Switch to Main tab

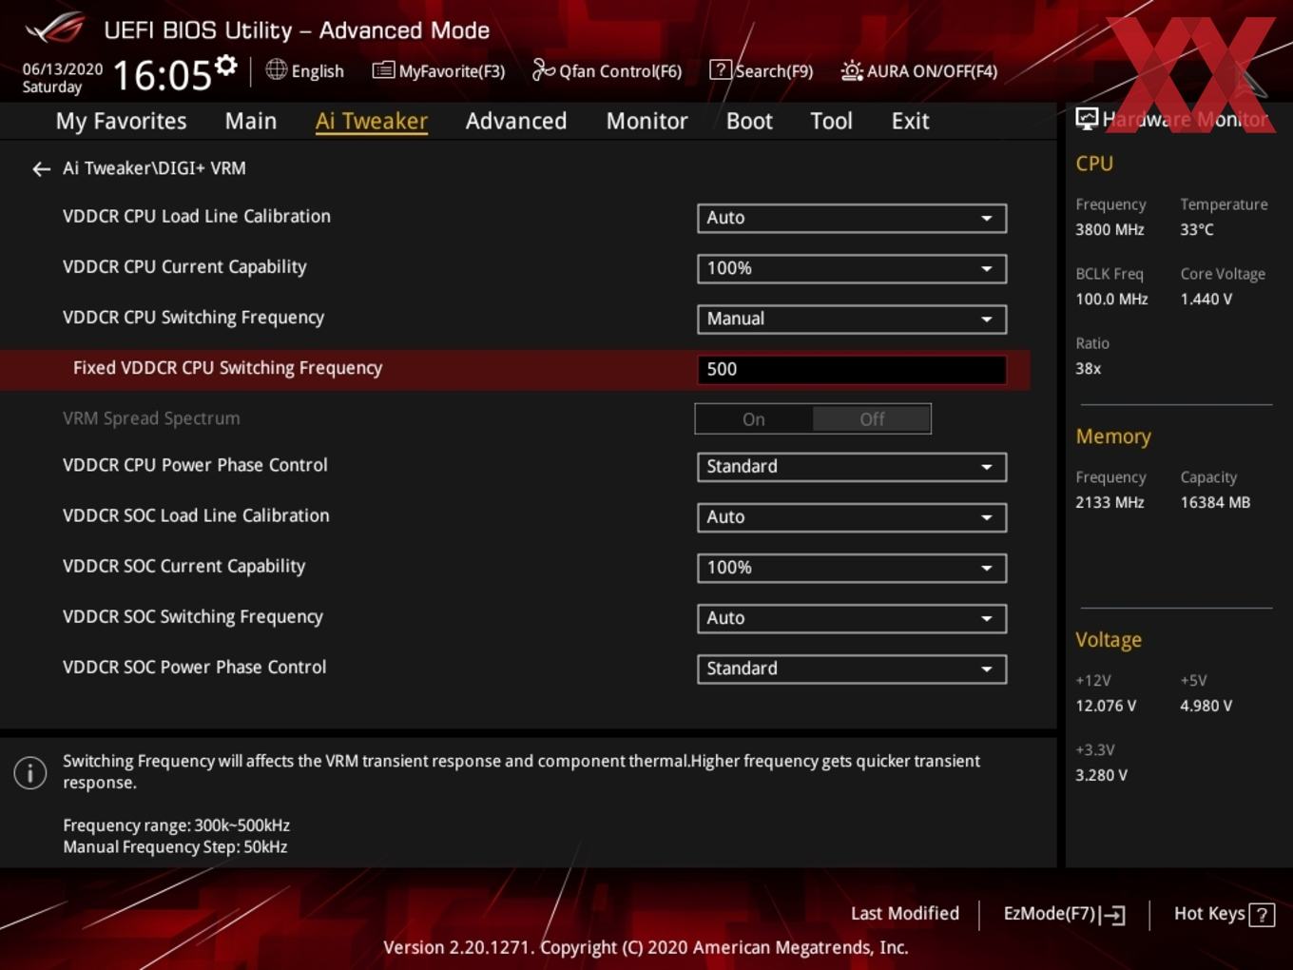[251, 122]
